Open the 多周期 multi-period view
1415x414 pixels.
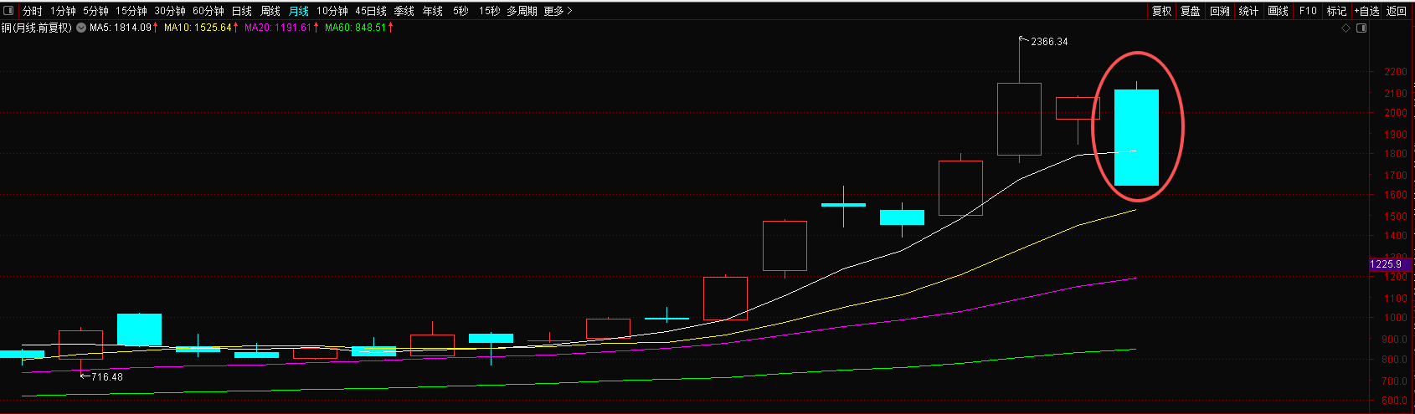[x=522, y=11]
